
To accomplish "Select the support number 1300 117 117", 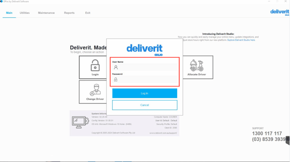I will 267,134.
